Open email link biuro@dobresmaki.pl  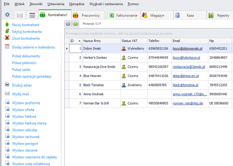187,48
